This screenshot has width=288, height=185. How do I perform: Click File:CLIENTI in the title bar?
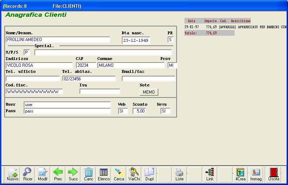pos(67,6)
